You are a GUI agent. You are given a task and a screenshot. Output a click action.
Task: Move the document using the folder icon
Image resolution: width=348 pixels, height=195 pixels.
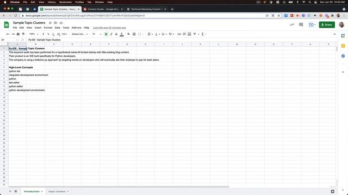[55, 23]
